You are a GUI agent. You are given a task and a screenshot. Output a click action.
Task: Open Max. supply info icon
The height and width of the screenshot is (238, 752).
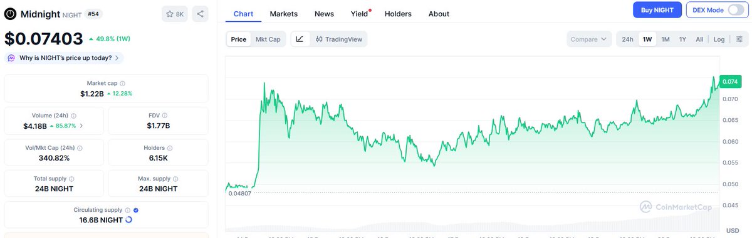175,179
